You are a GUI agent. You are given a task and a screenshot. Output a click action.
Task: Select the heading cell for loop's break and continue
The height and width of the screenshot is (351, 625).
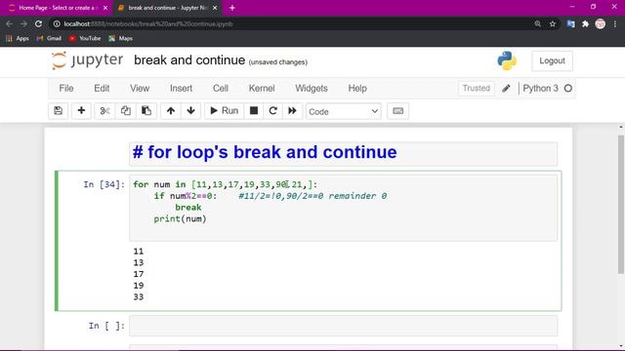(343, 153)
